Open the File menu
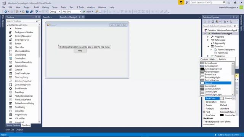The width and height of the screenshot is (244, 137). 3,7
